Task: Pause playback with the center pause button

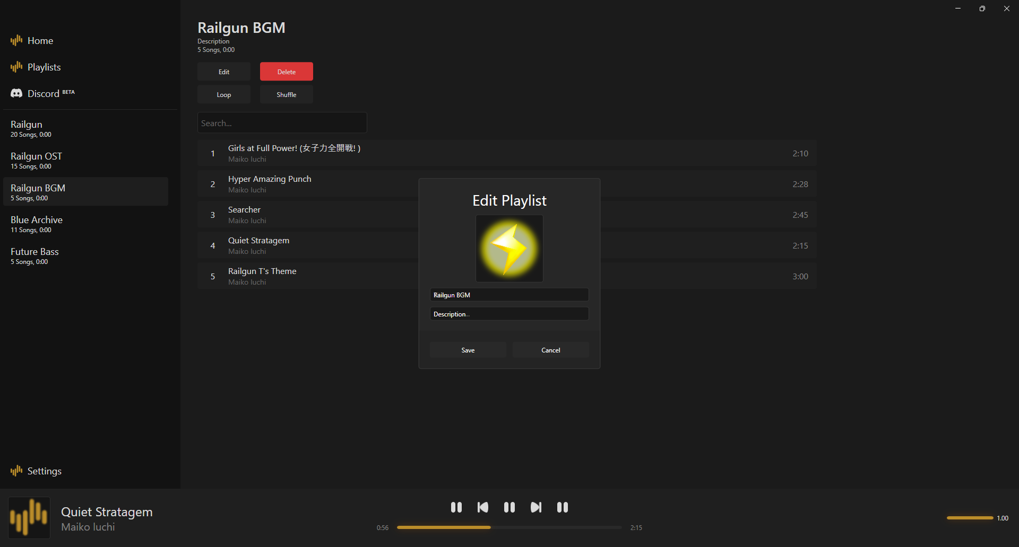Action: (509, 507)
